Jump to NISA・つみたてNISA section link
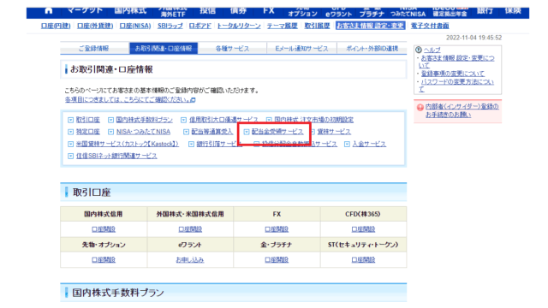Screen dimensions: 548x308 [x=143, y=132]
